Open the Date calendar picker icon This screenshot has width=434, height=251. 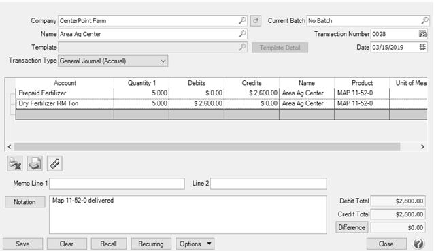pos(422,47)
